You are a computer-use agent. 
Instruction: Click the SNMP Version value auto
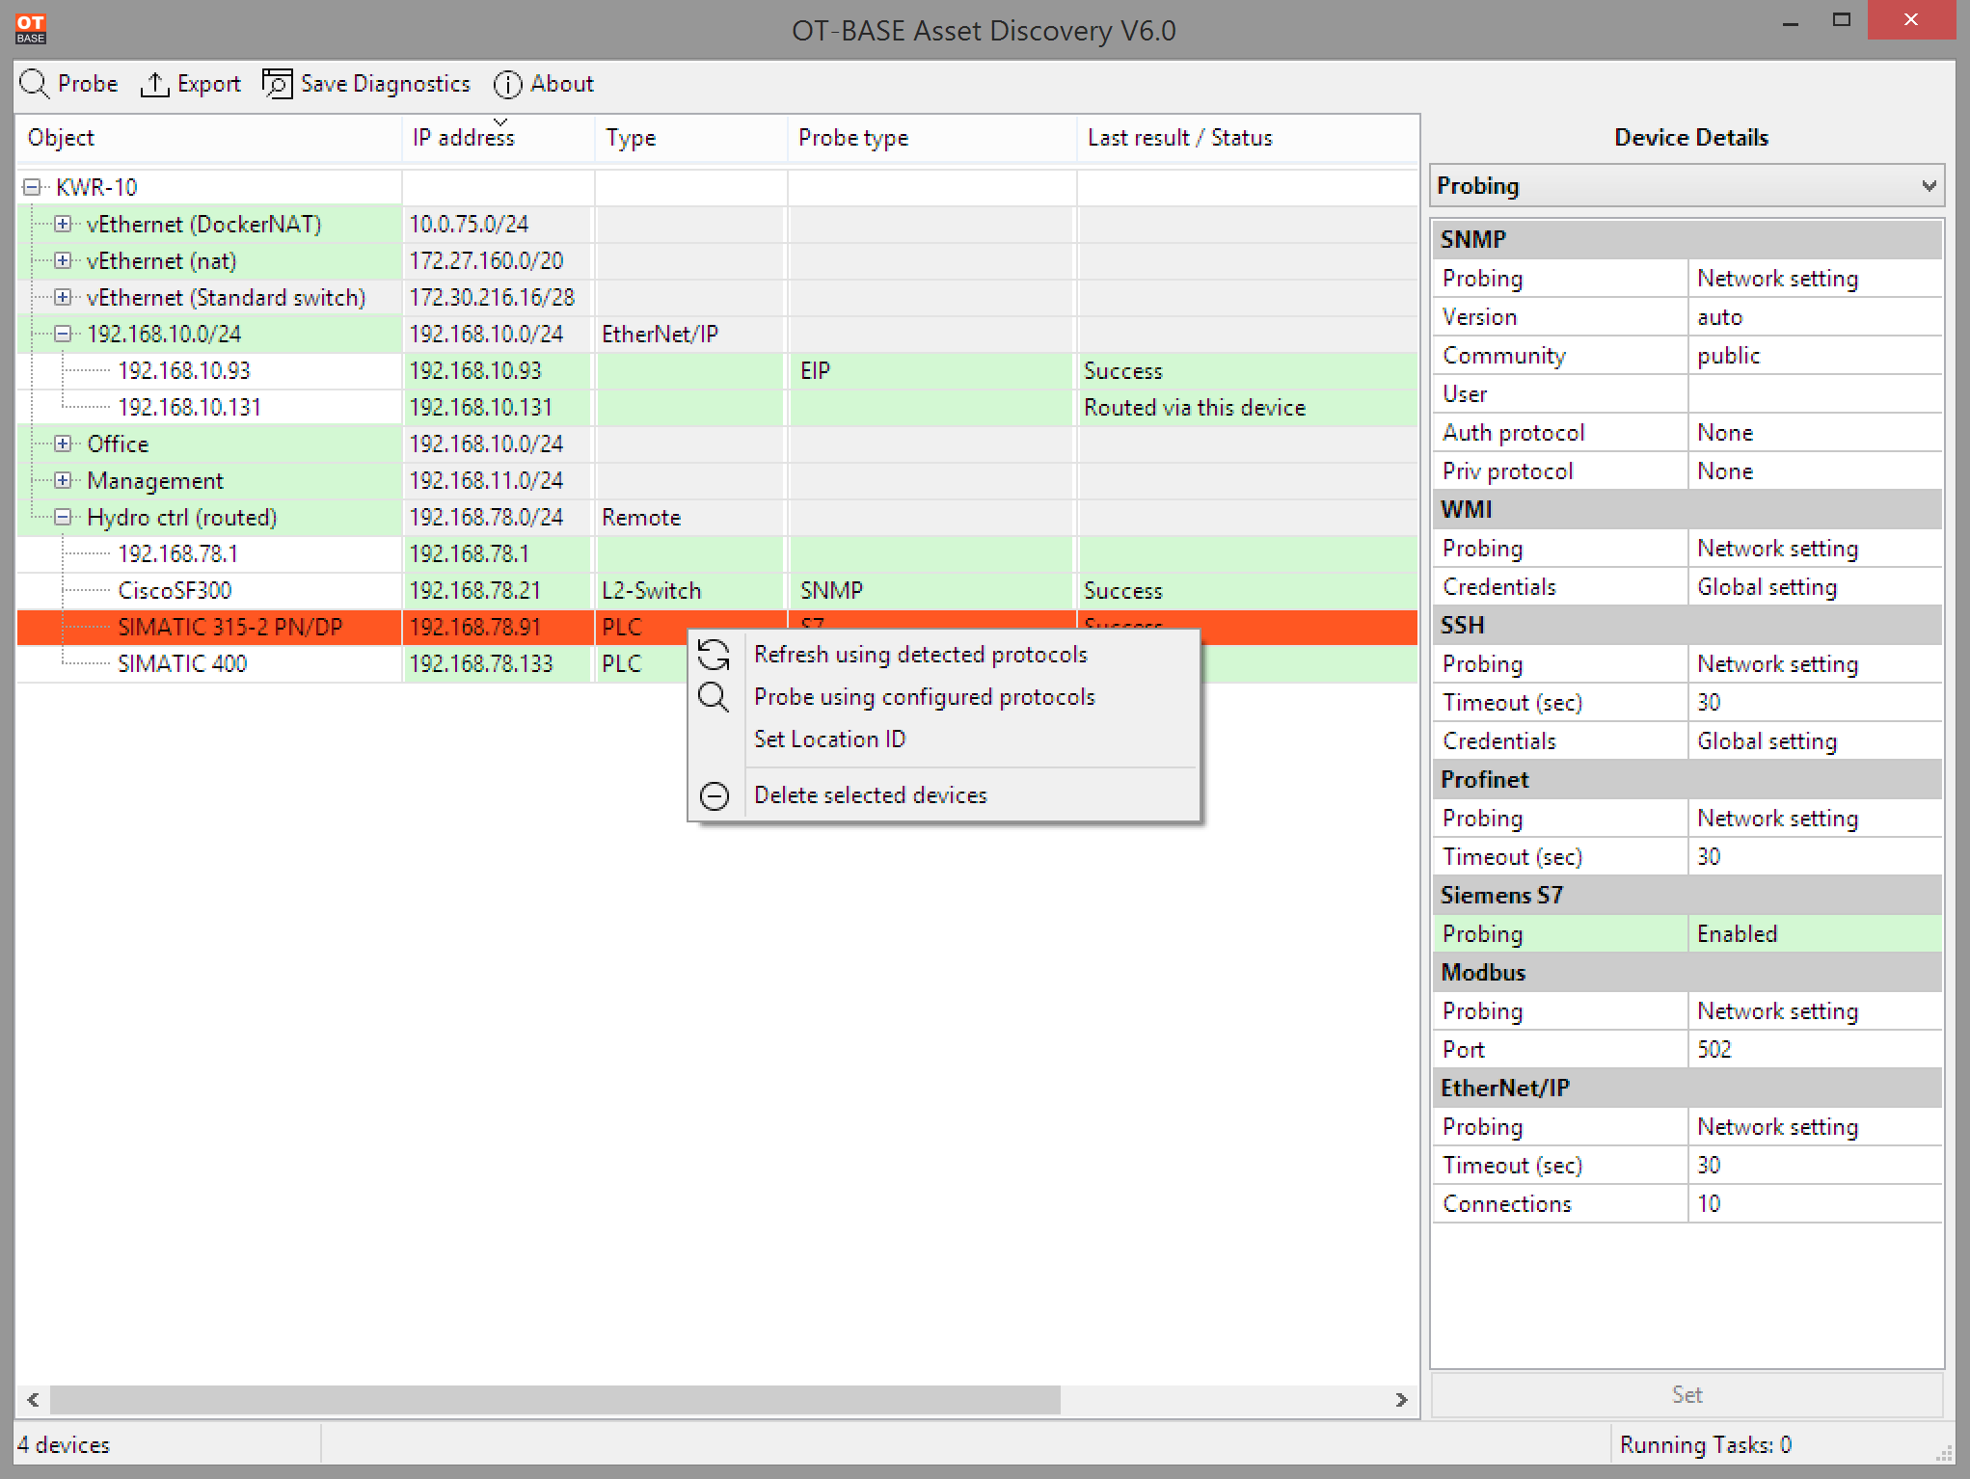point(1815,317)
